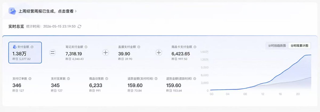
Task: Show help tooltip for 退款金额(支付时间)
Action: tap(156, 79)
